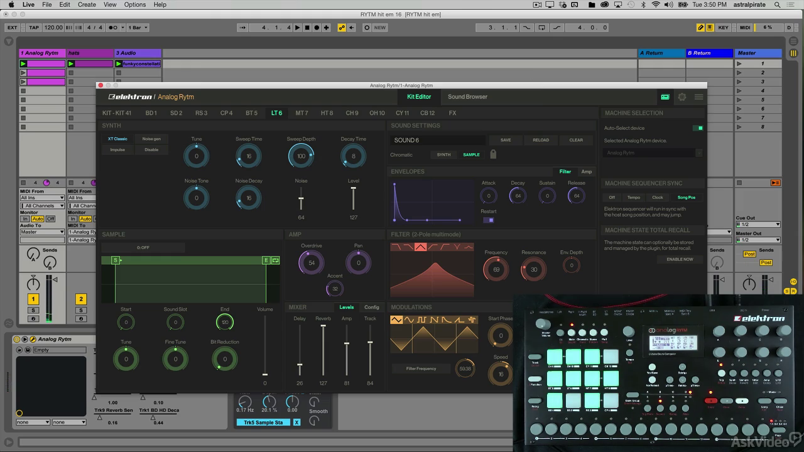The image size is (804, 452).
Task: Toggle track 2 hats activator
Action: point(80,299)
